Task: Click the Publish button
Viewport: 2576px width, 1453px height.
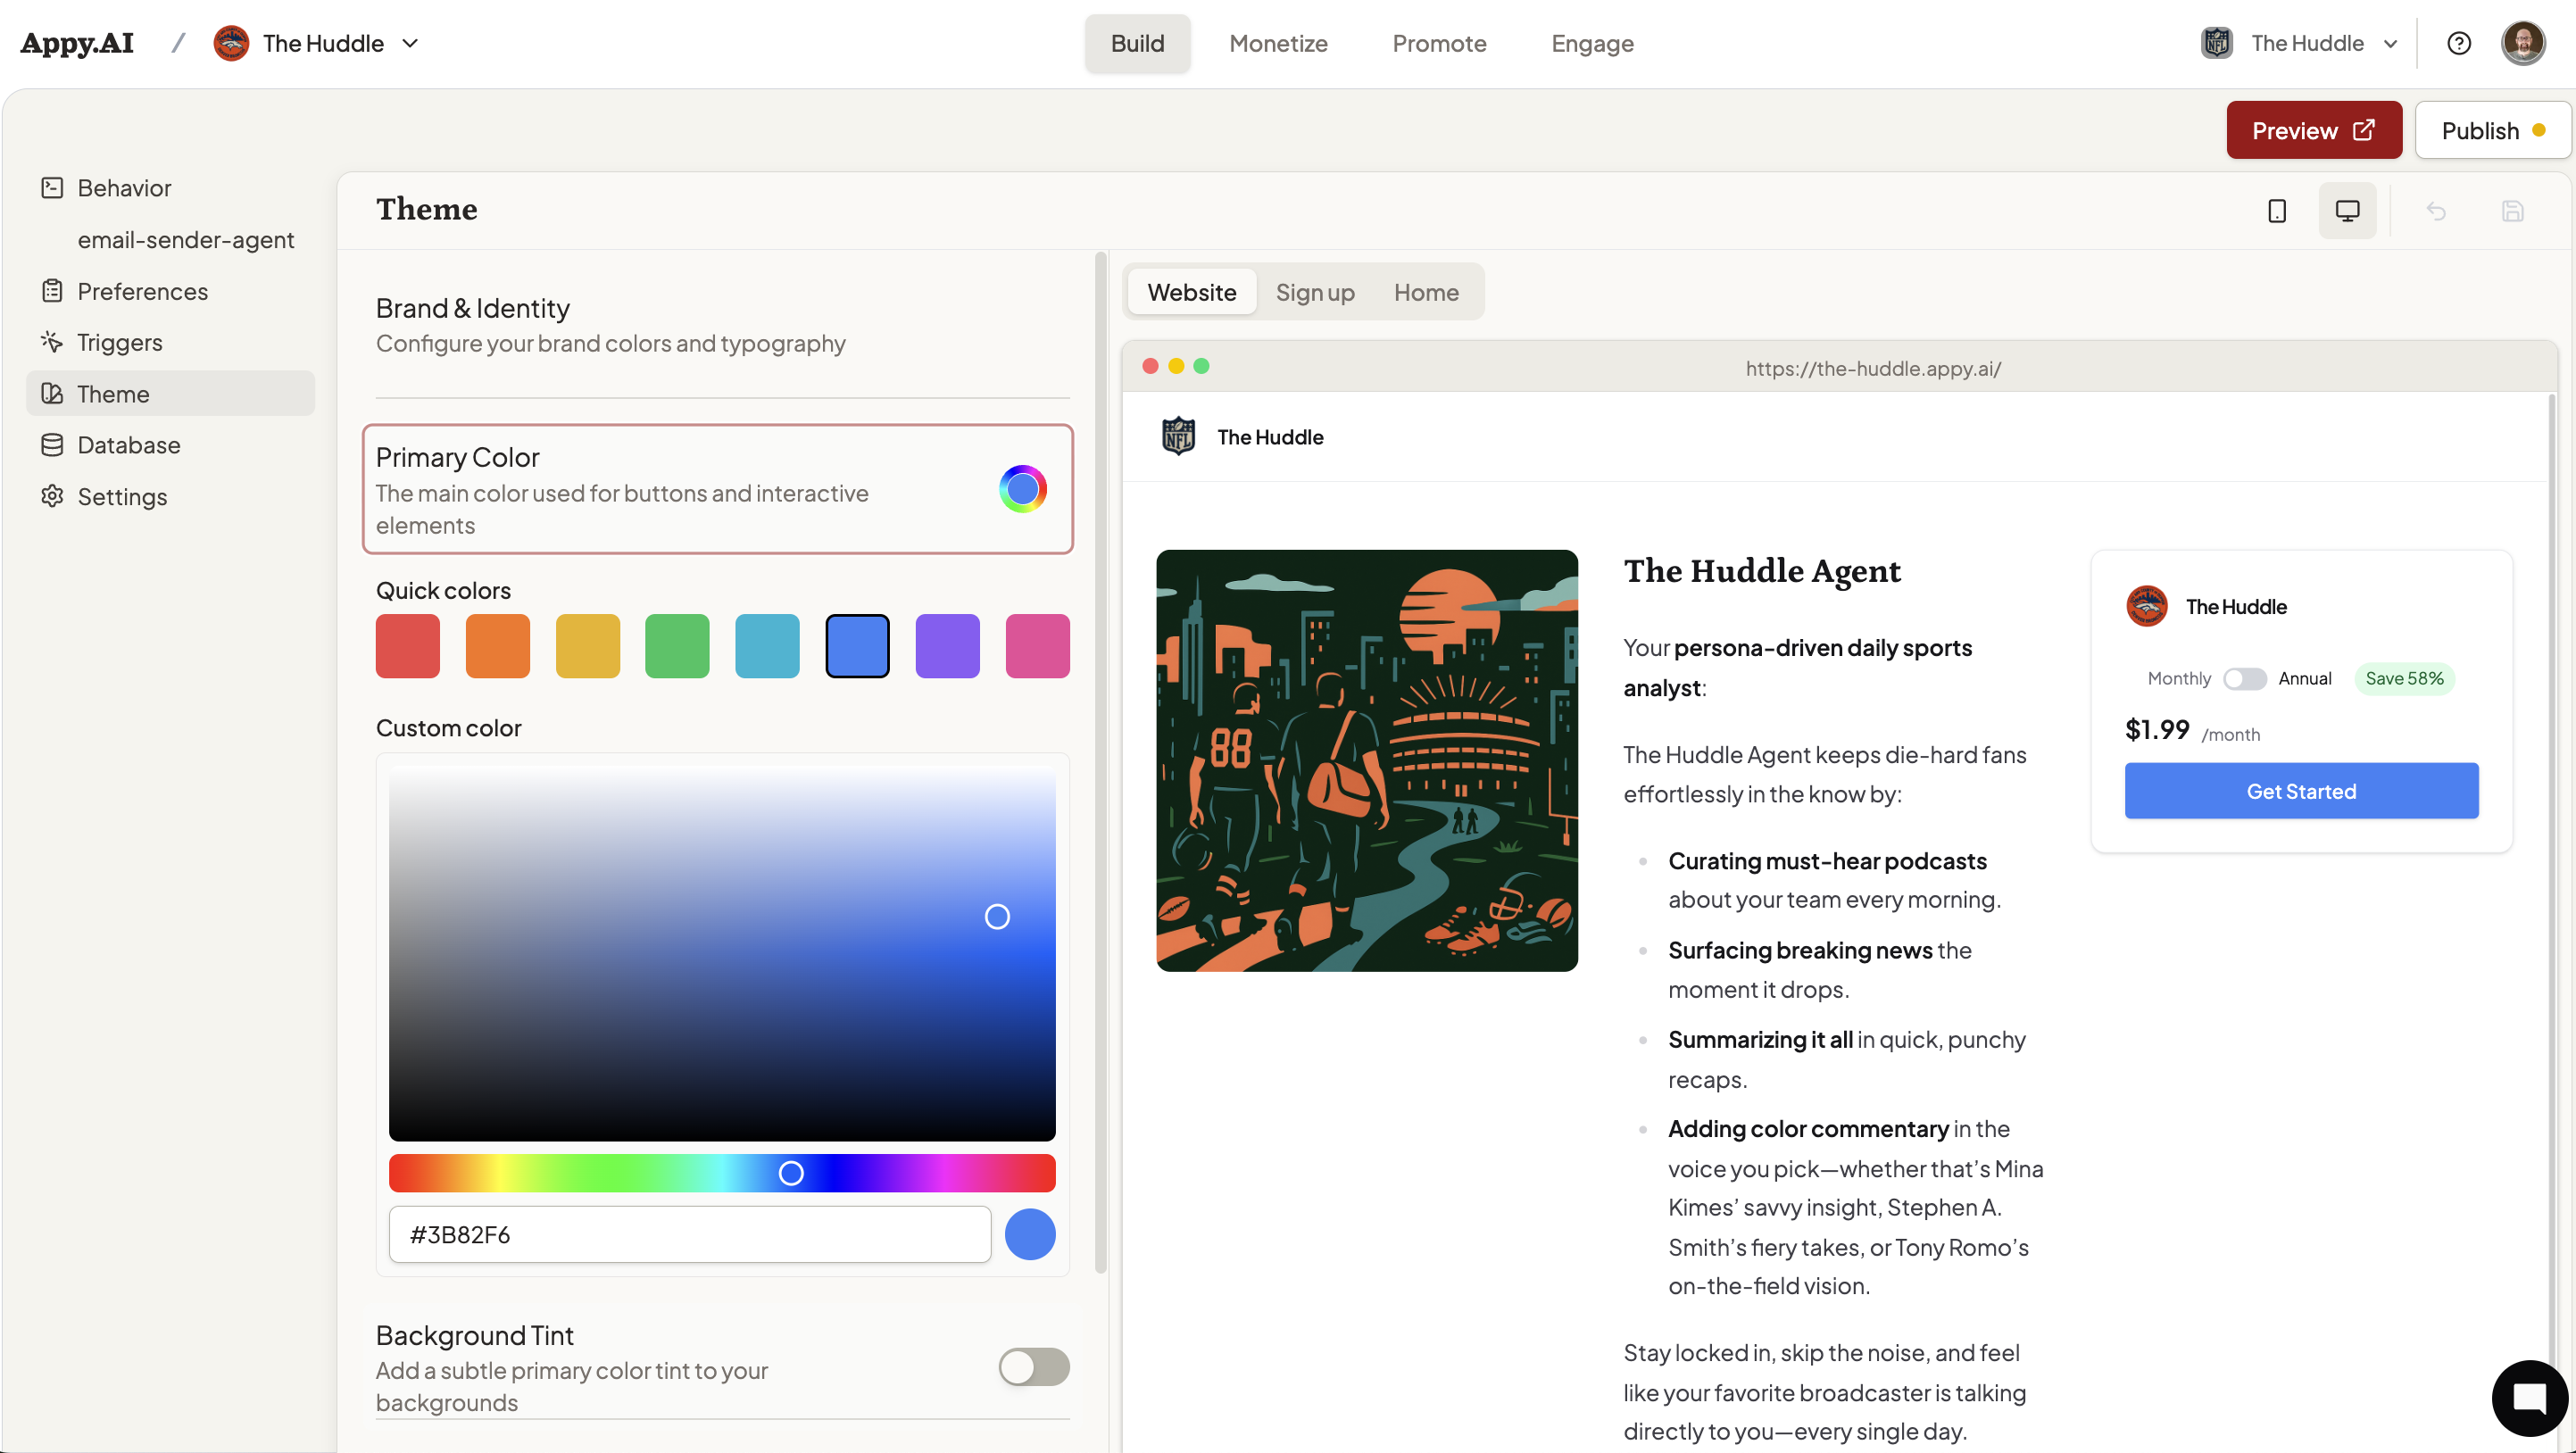Action: click(2491, 131)
